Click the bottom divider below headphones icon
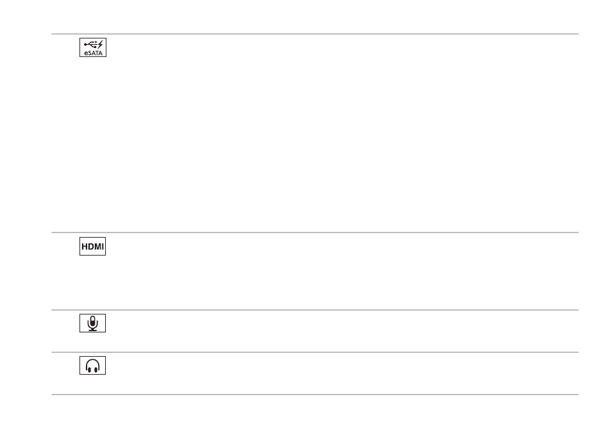 (315, 395)
